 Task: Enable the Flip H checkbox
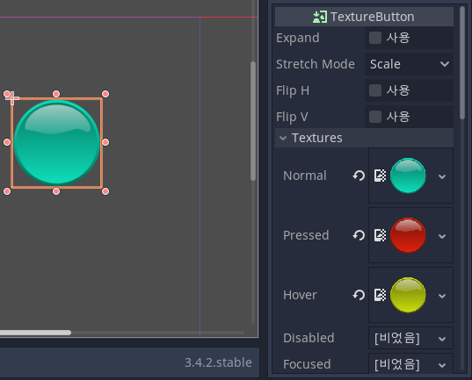(x=375, y=90)
